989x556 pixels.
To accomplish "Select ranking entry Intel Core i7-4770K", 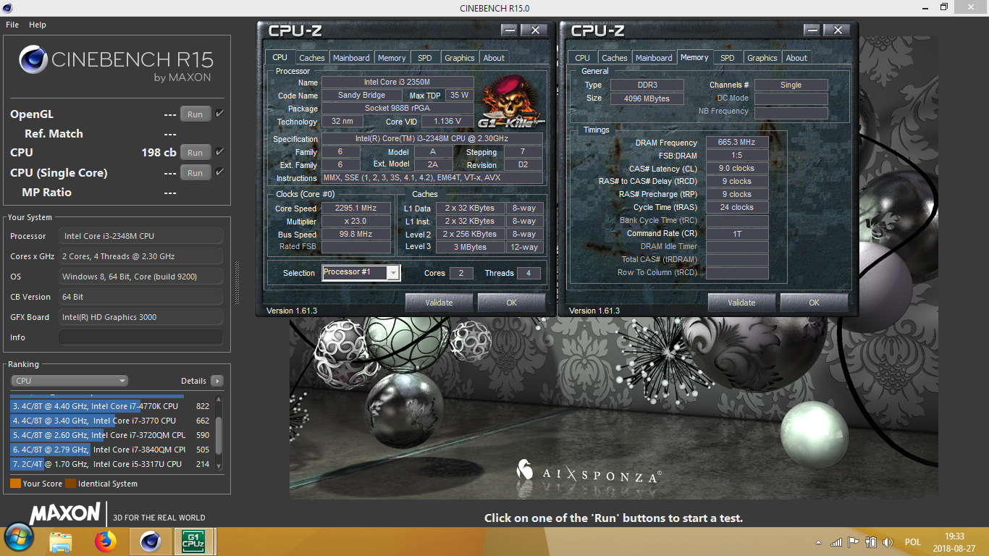I will 111,406.
